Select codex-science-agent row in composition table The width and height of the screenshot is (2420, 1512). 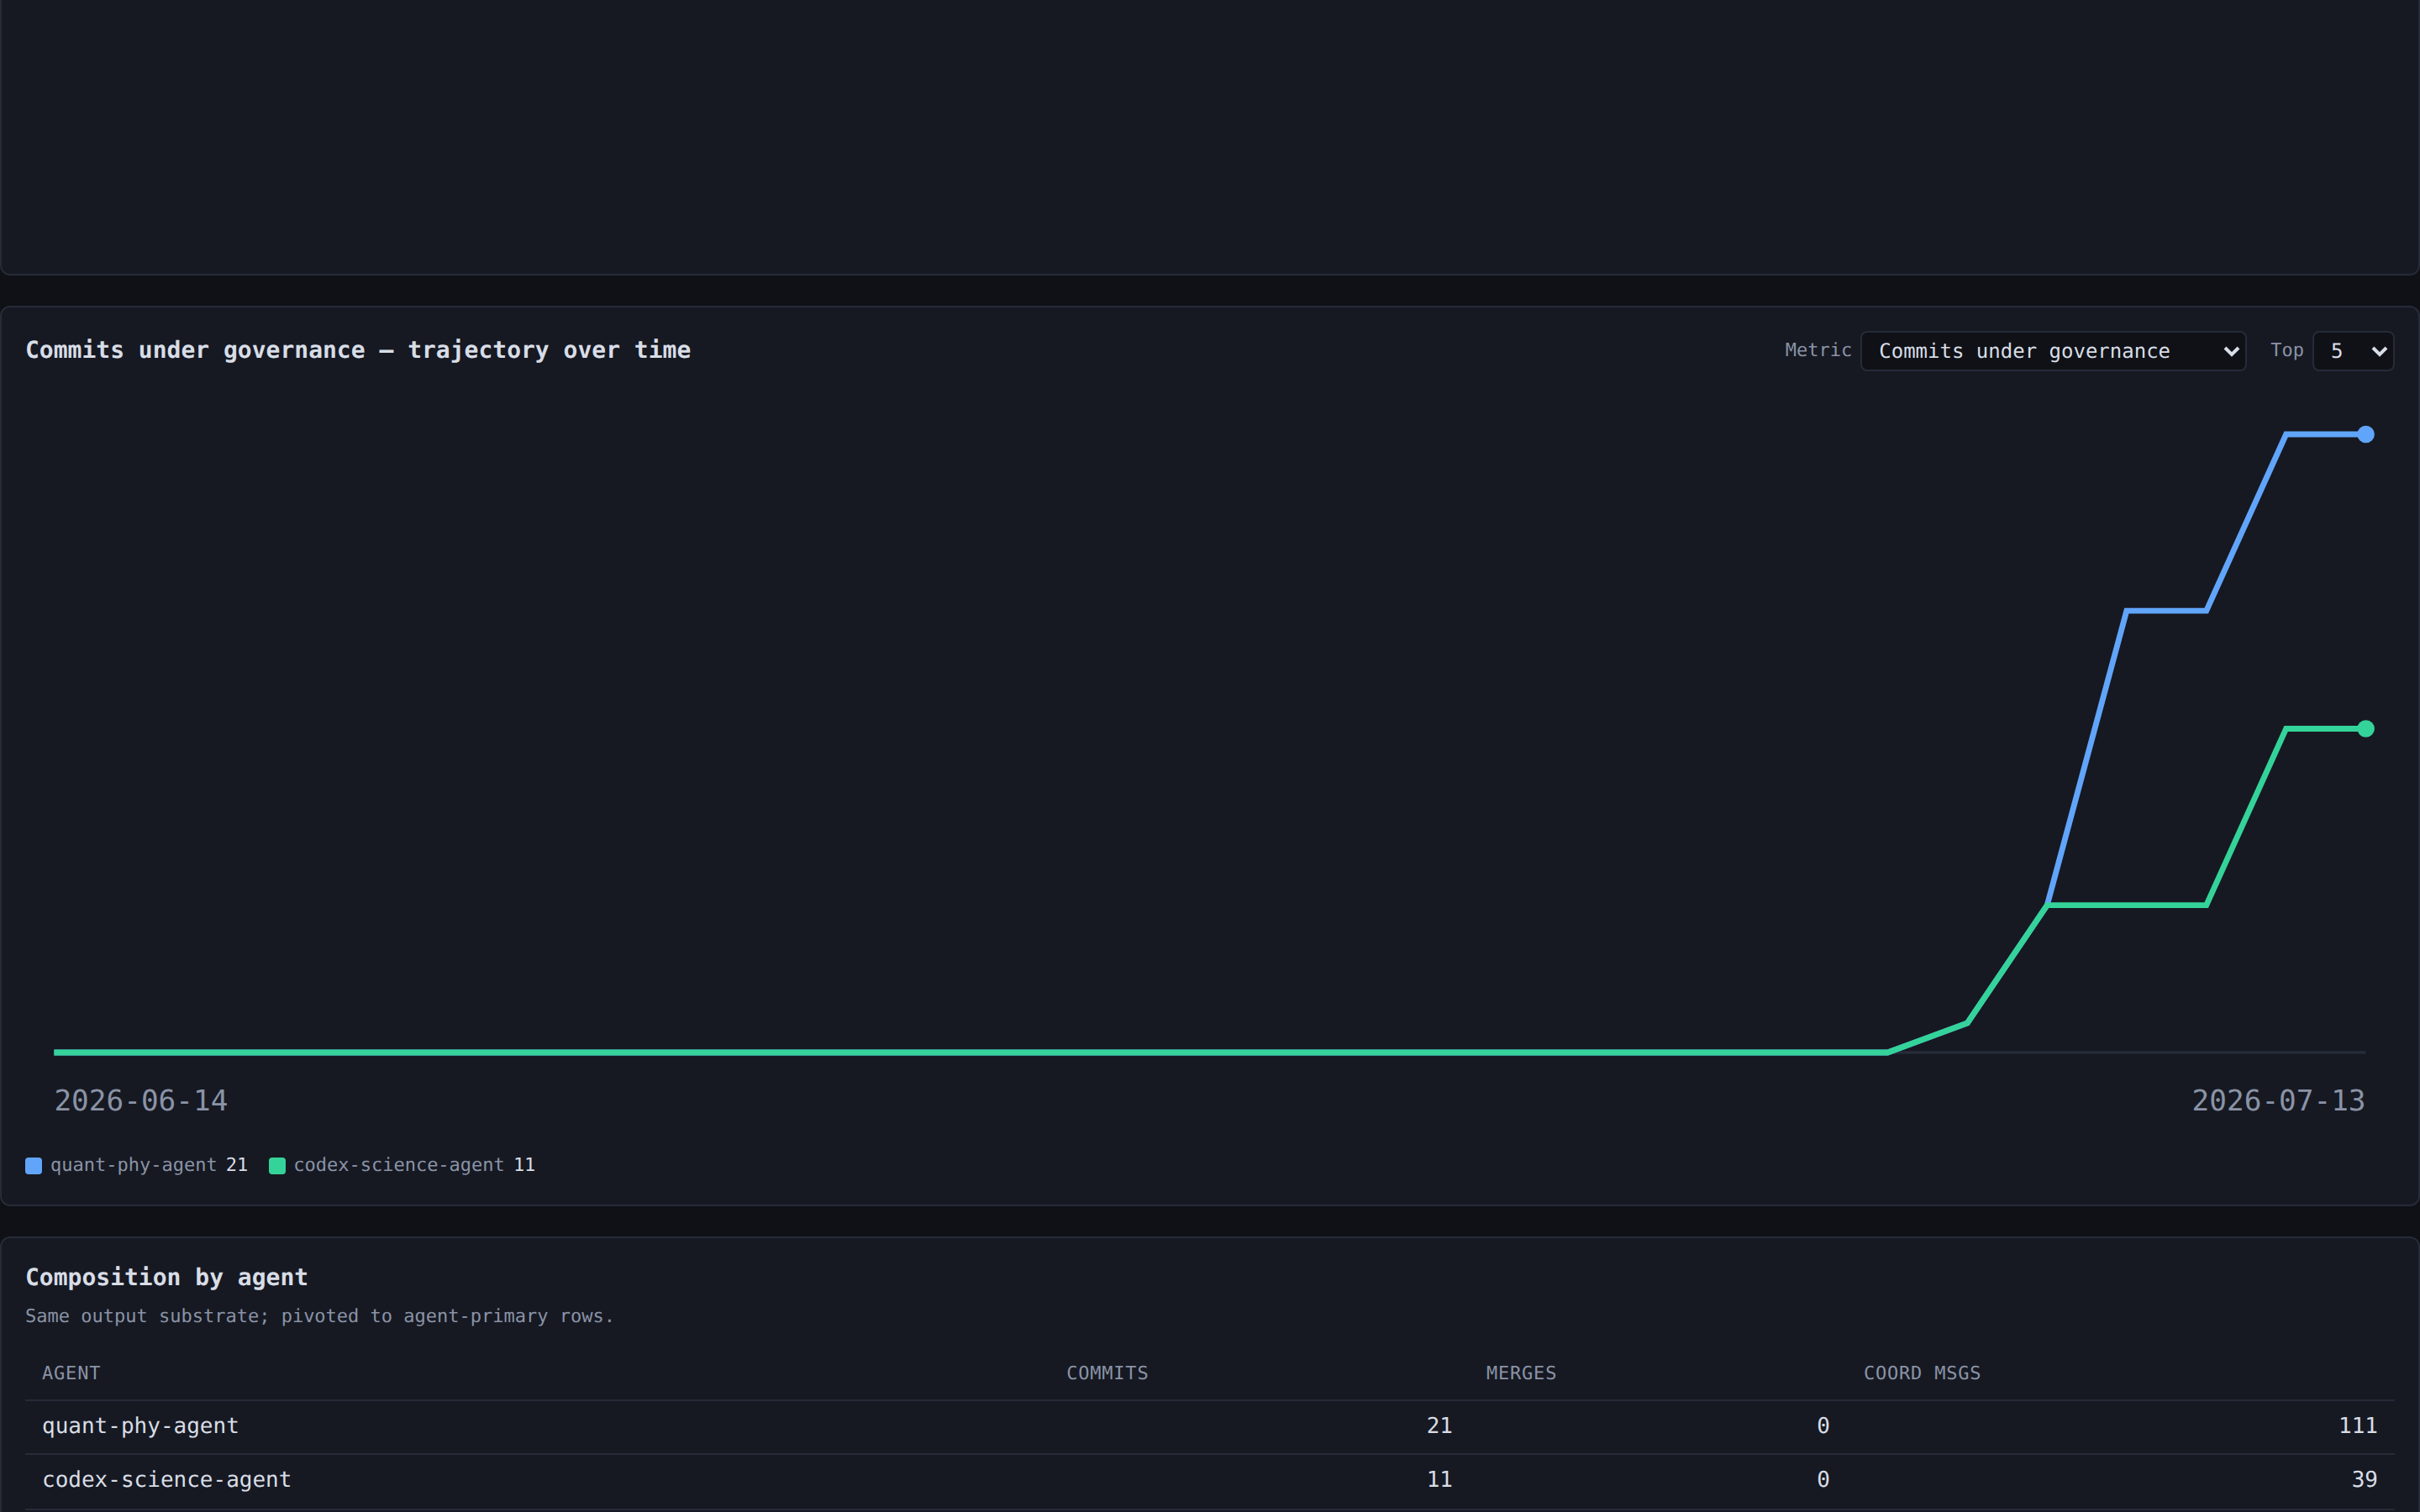[1210, 1480]
